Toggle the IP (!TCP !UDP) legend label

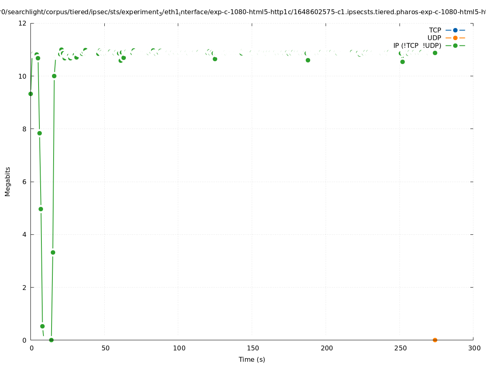click(417, 45)
